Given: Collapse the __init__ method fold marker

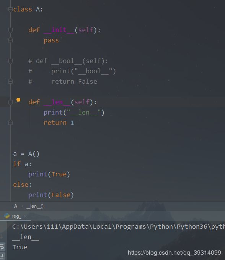Looking at the screenshot, I should (x=10, y=30).
